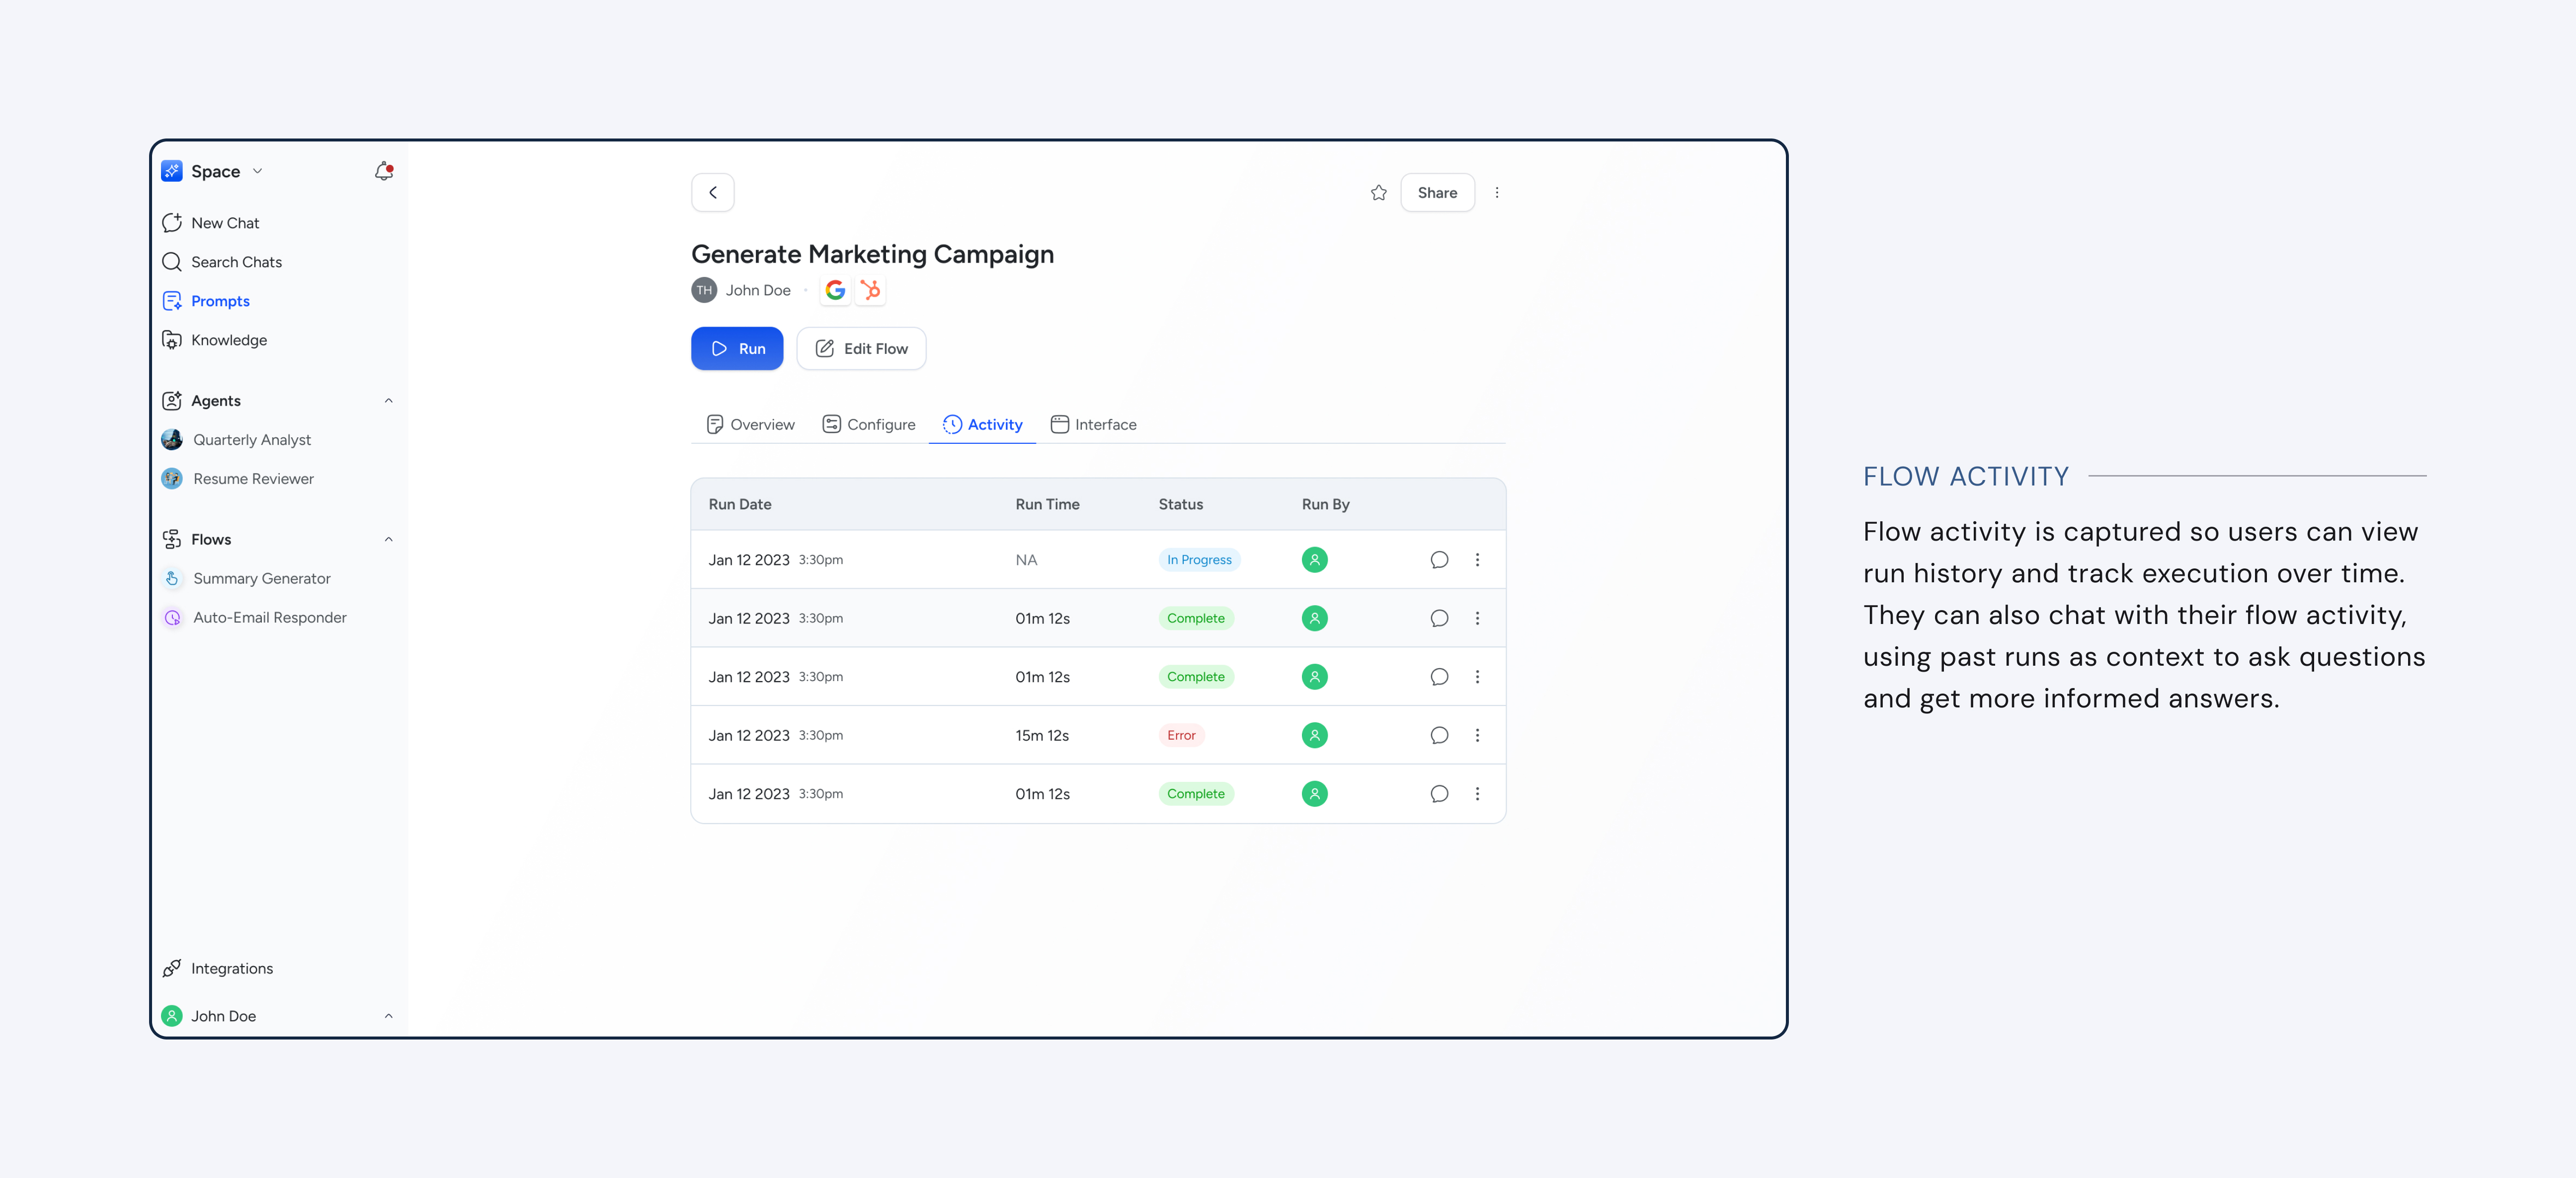Click the Knowledge sidebar icon
This screenshot has width=2576, height=1178.
[x=171, y=340]
